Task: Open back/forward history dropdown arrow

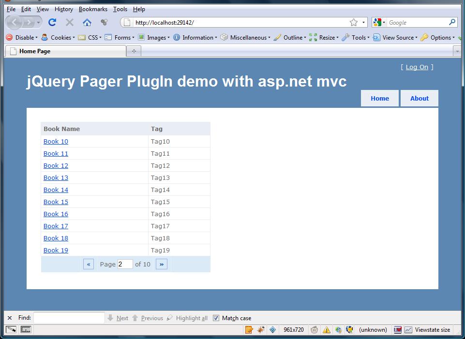Action: 38,22
